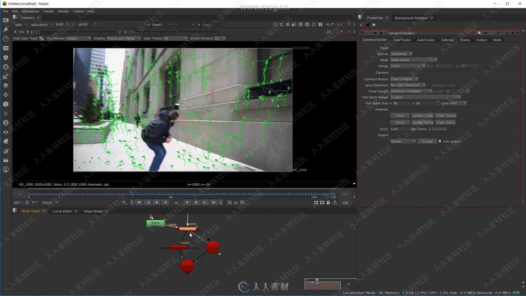Click the Track analysis button
Viewport: 526px width, 296px height.
click(x=399, y=115)
